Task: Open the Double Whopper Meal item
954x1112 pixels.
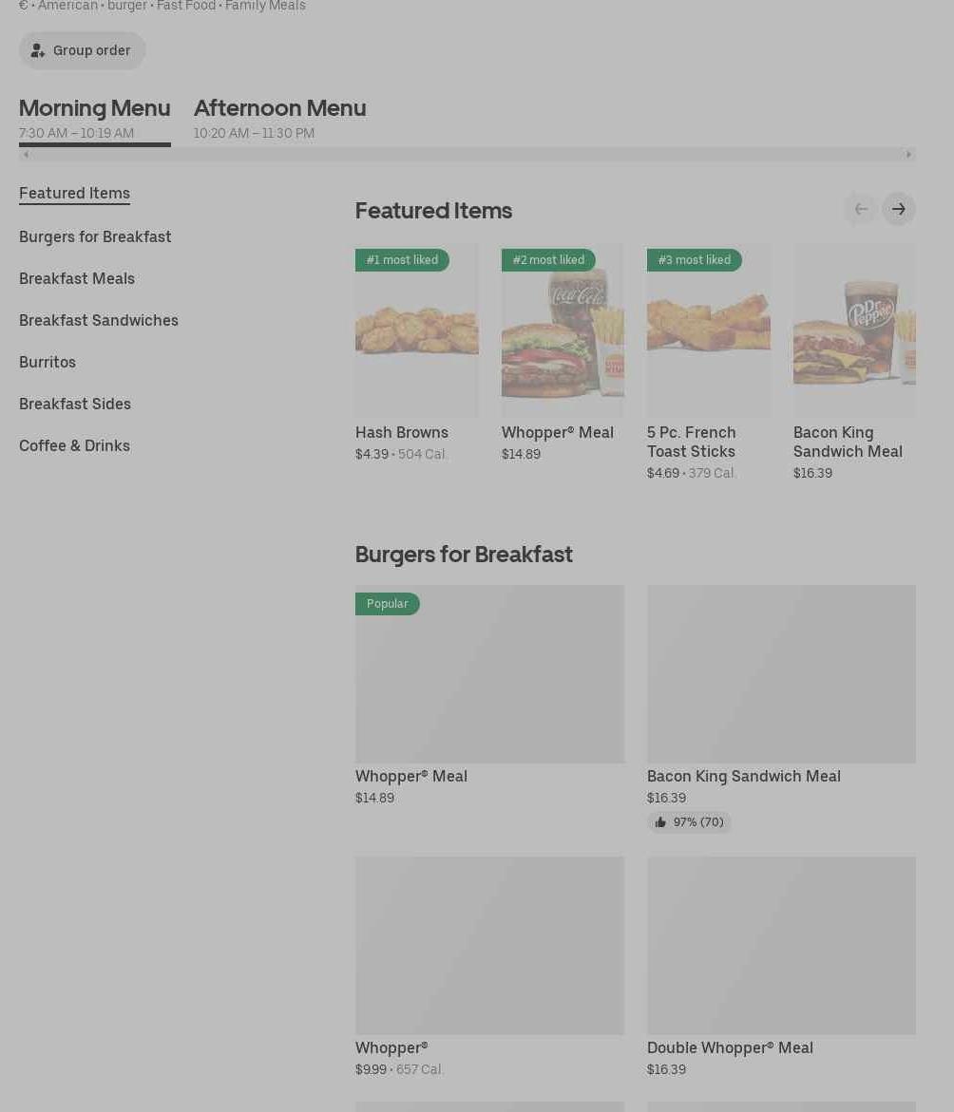Action: pyautogui.click(x=780, y=946)
